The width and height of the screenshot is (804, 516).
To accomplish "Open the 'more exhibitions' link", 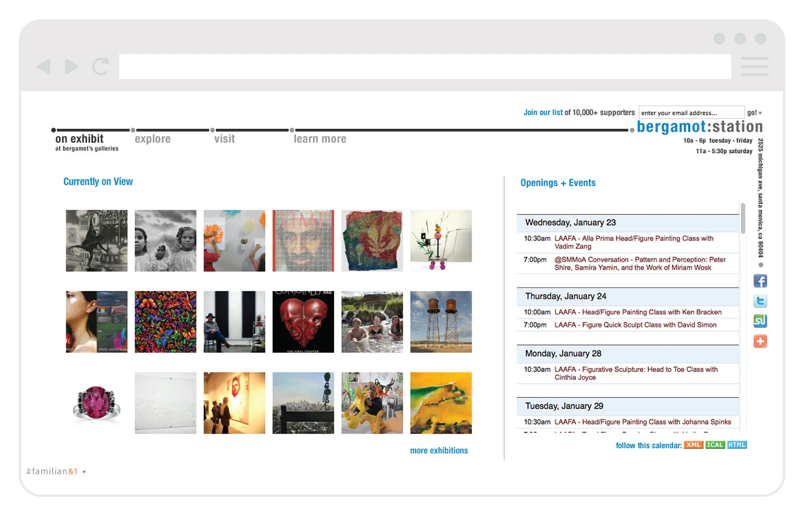I will (x=439, y=450).
